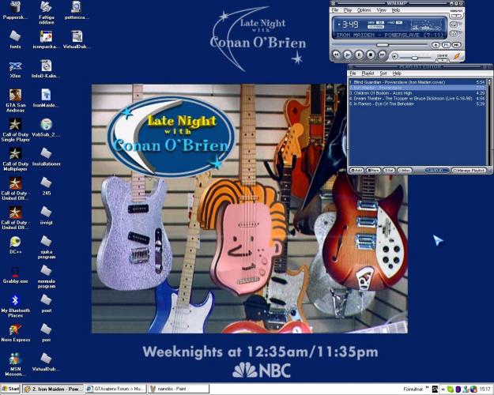
Task: Open Call of Duty Single Player icon
Action: [x=15, y=130]
